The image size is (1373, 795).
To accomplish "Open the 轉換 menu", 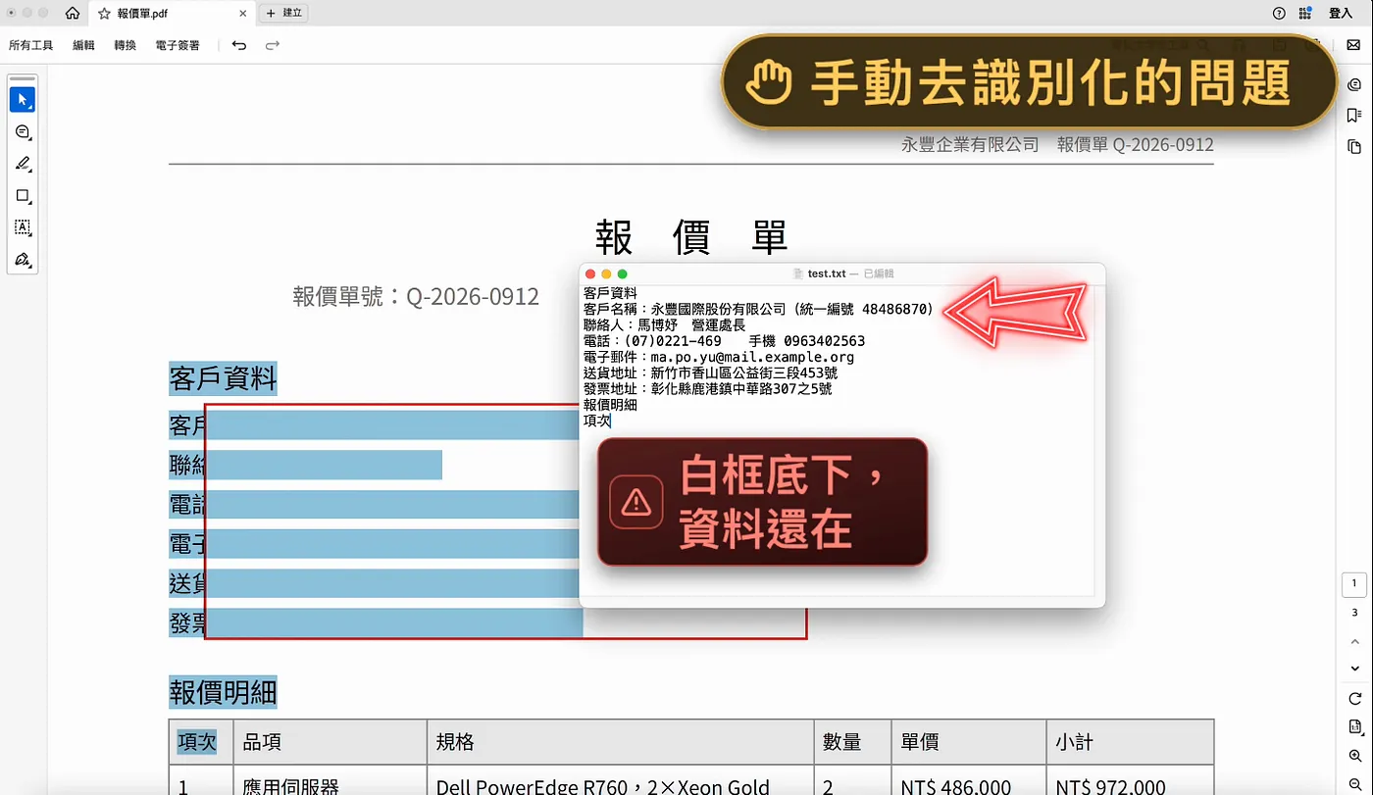I will pyautogui.click(x=125, y=45).
